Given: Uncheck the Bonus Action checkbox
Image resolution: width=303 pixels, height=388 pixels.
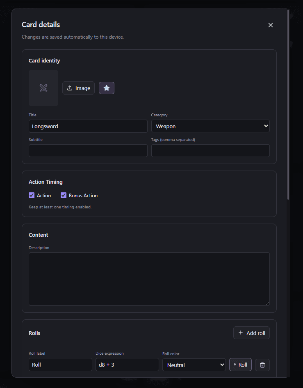Looking at the screenshot, I should point(64,195).
